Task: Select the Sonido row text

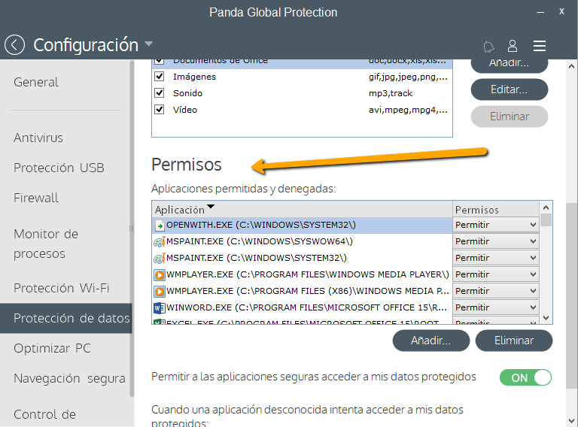Action: point(187,93)
